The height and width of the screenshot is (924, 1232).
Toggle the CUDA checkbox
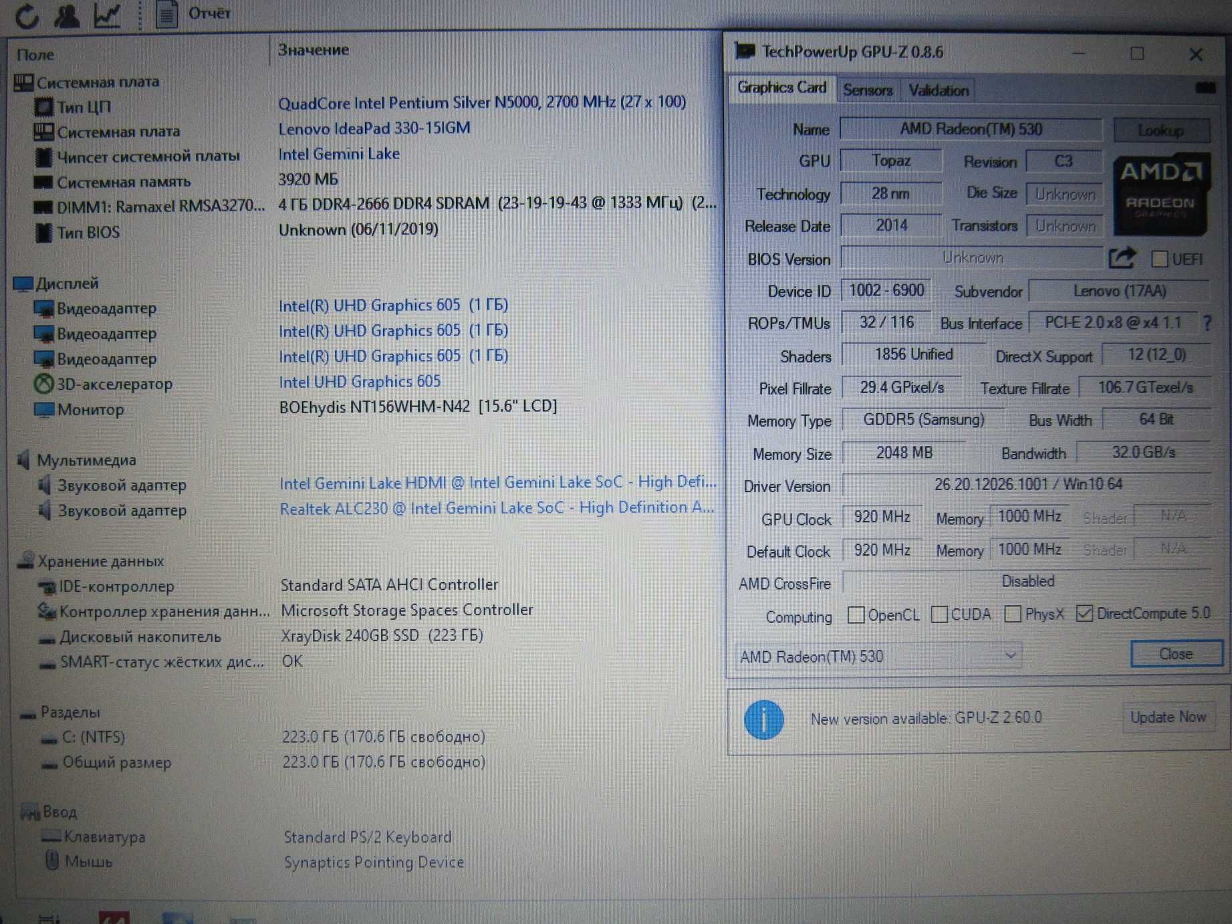pos(939,614)
